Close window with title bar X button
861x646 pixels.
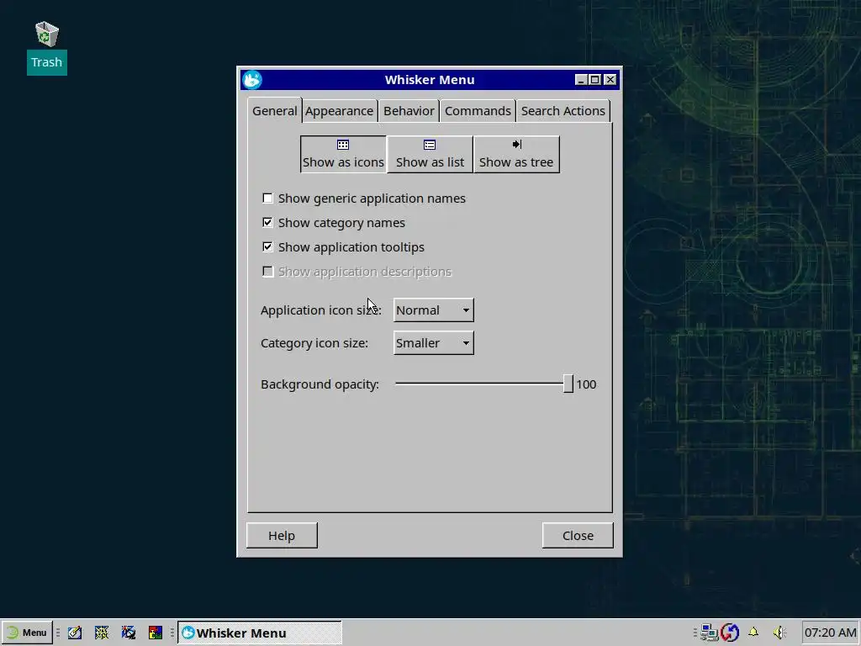(x=610, y=80)
